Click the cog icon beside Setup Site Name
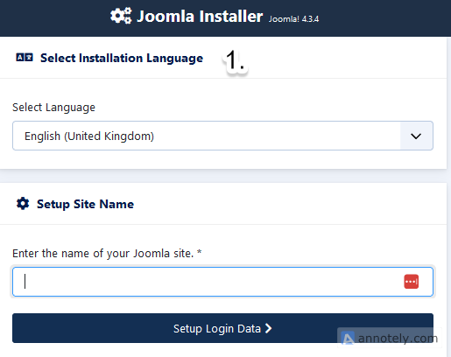Image resolution: width=451 pixels, height=357 pixels. pos(23,204)
